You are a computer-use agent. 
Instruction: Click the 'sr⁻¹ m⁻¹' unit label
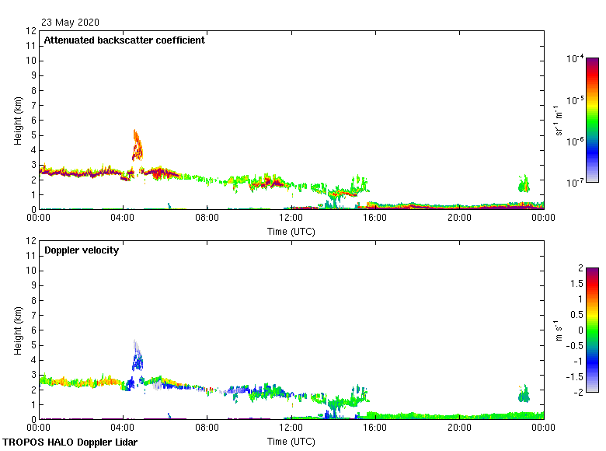[x=559, y=121]
